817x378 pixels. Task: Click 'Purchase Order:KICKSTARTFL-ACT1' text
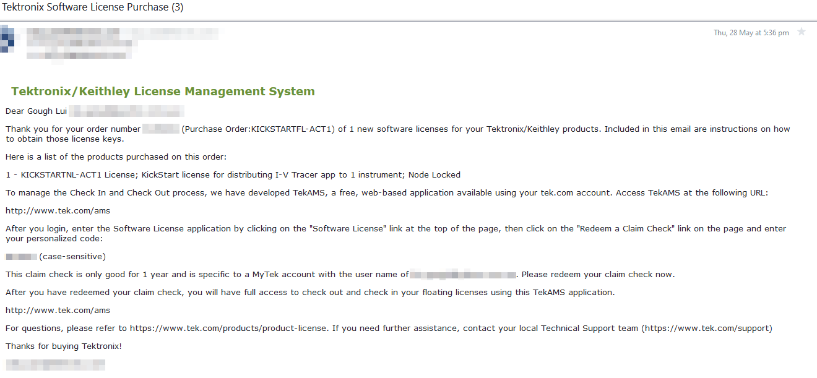(x=259, y=129)
